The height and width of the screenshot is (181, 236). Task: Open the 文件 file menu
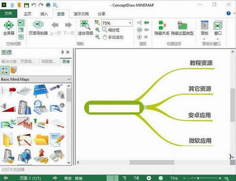point(8,14)
